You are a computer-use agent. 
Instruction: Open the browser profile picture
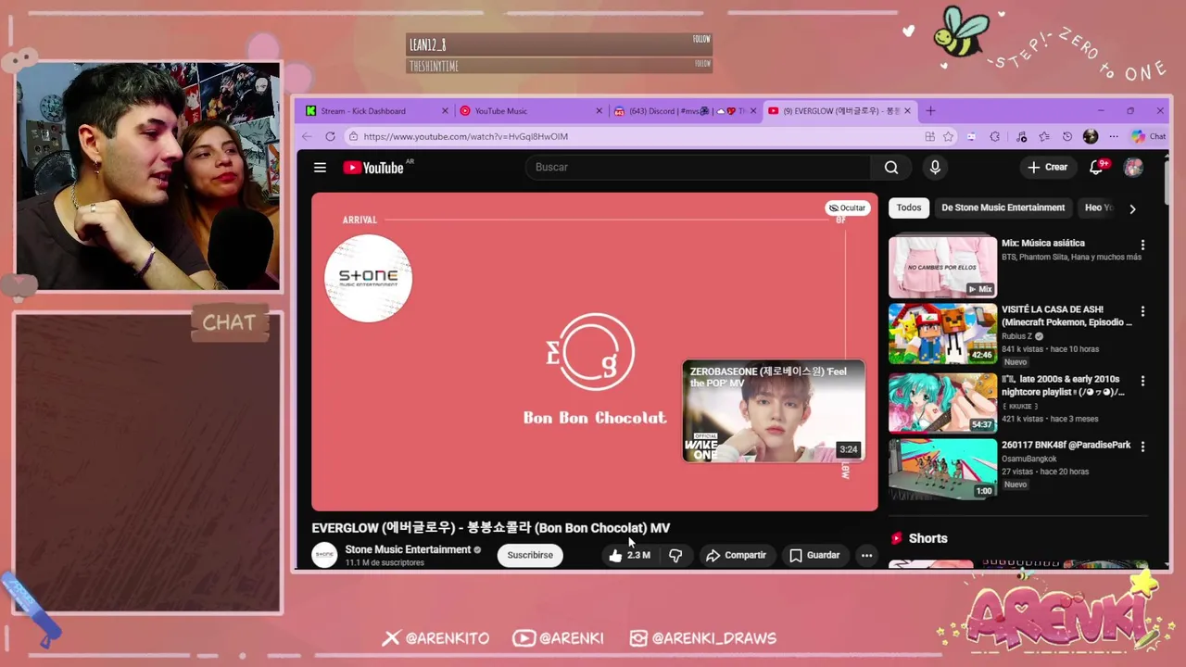(1091, 136)
